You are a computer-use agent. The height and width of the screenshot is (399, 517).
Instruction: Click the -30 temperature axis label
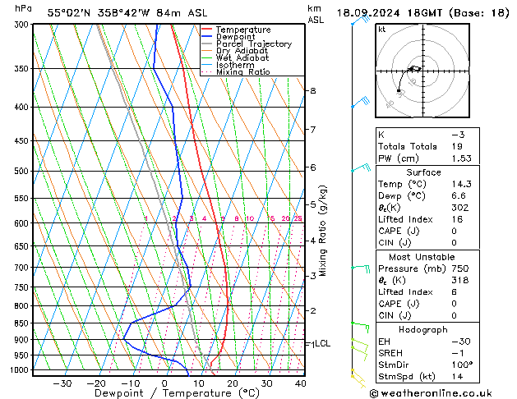(x=62, y=383)
